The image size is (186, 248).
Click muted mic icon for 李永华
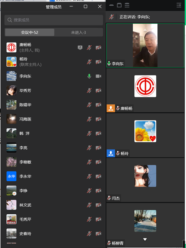click(x=89, y=176)
